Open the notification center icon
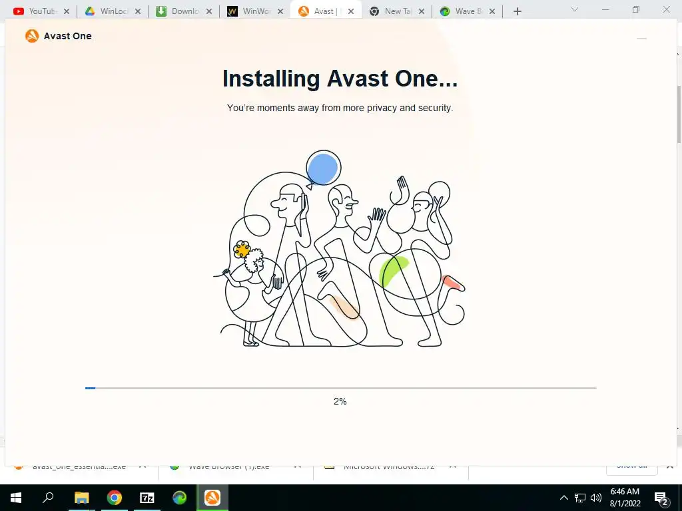This screenshot has height=511, width=682. coord(661,498)
